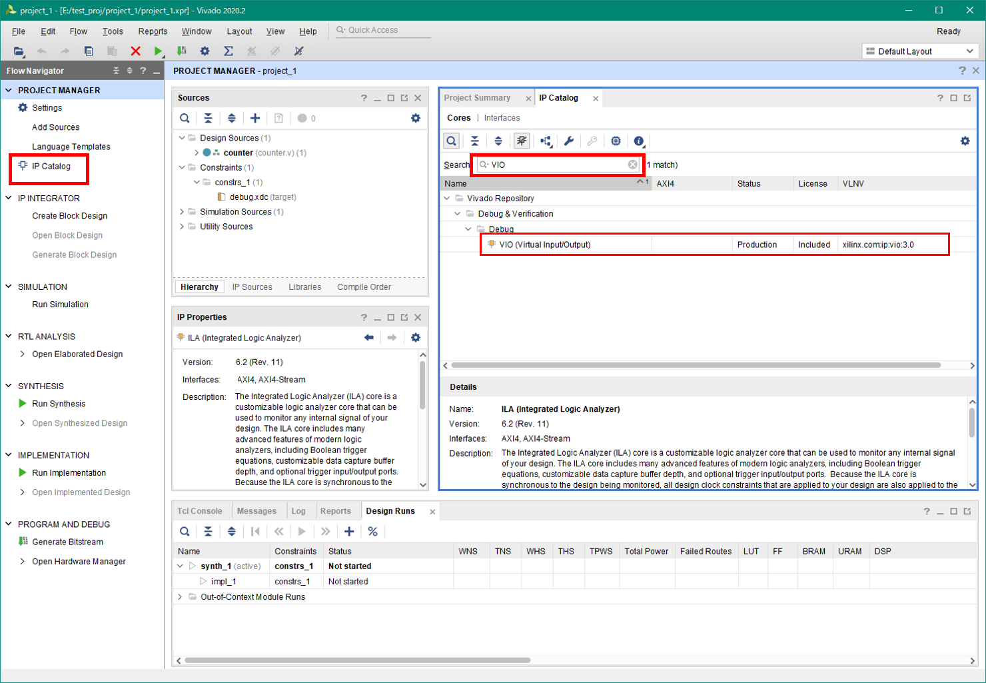Click Add Sources in Flow Navigator
Screen dimensions: 986x683
pos(55,127)
